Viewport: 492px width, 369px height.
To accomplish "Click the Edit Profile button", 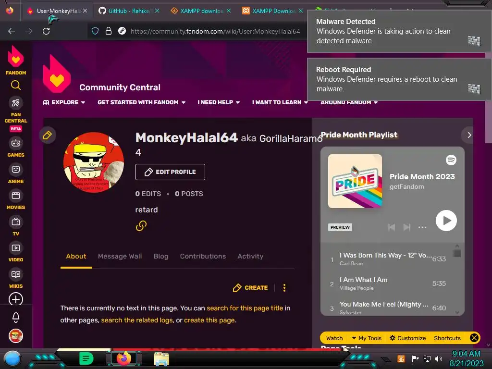I will pos(170,172).
